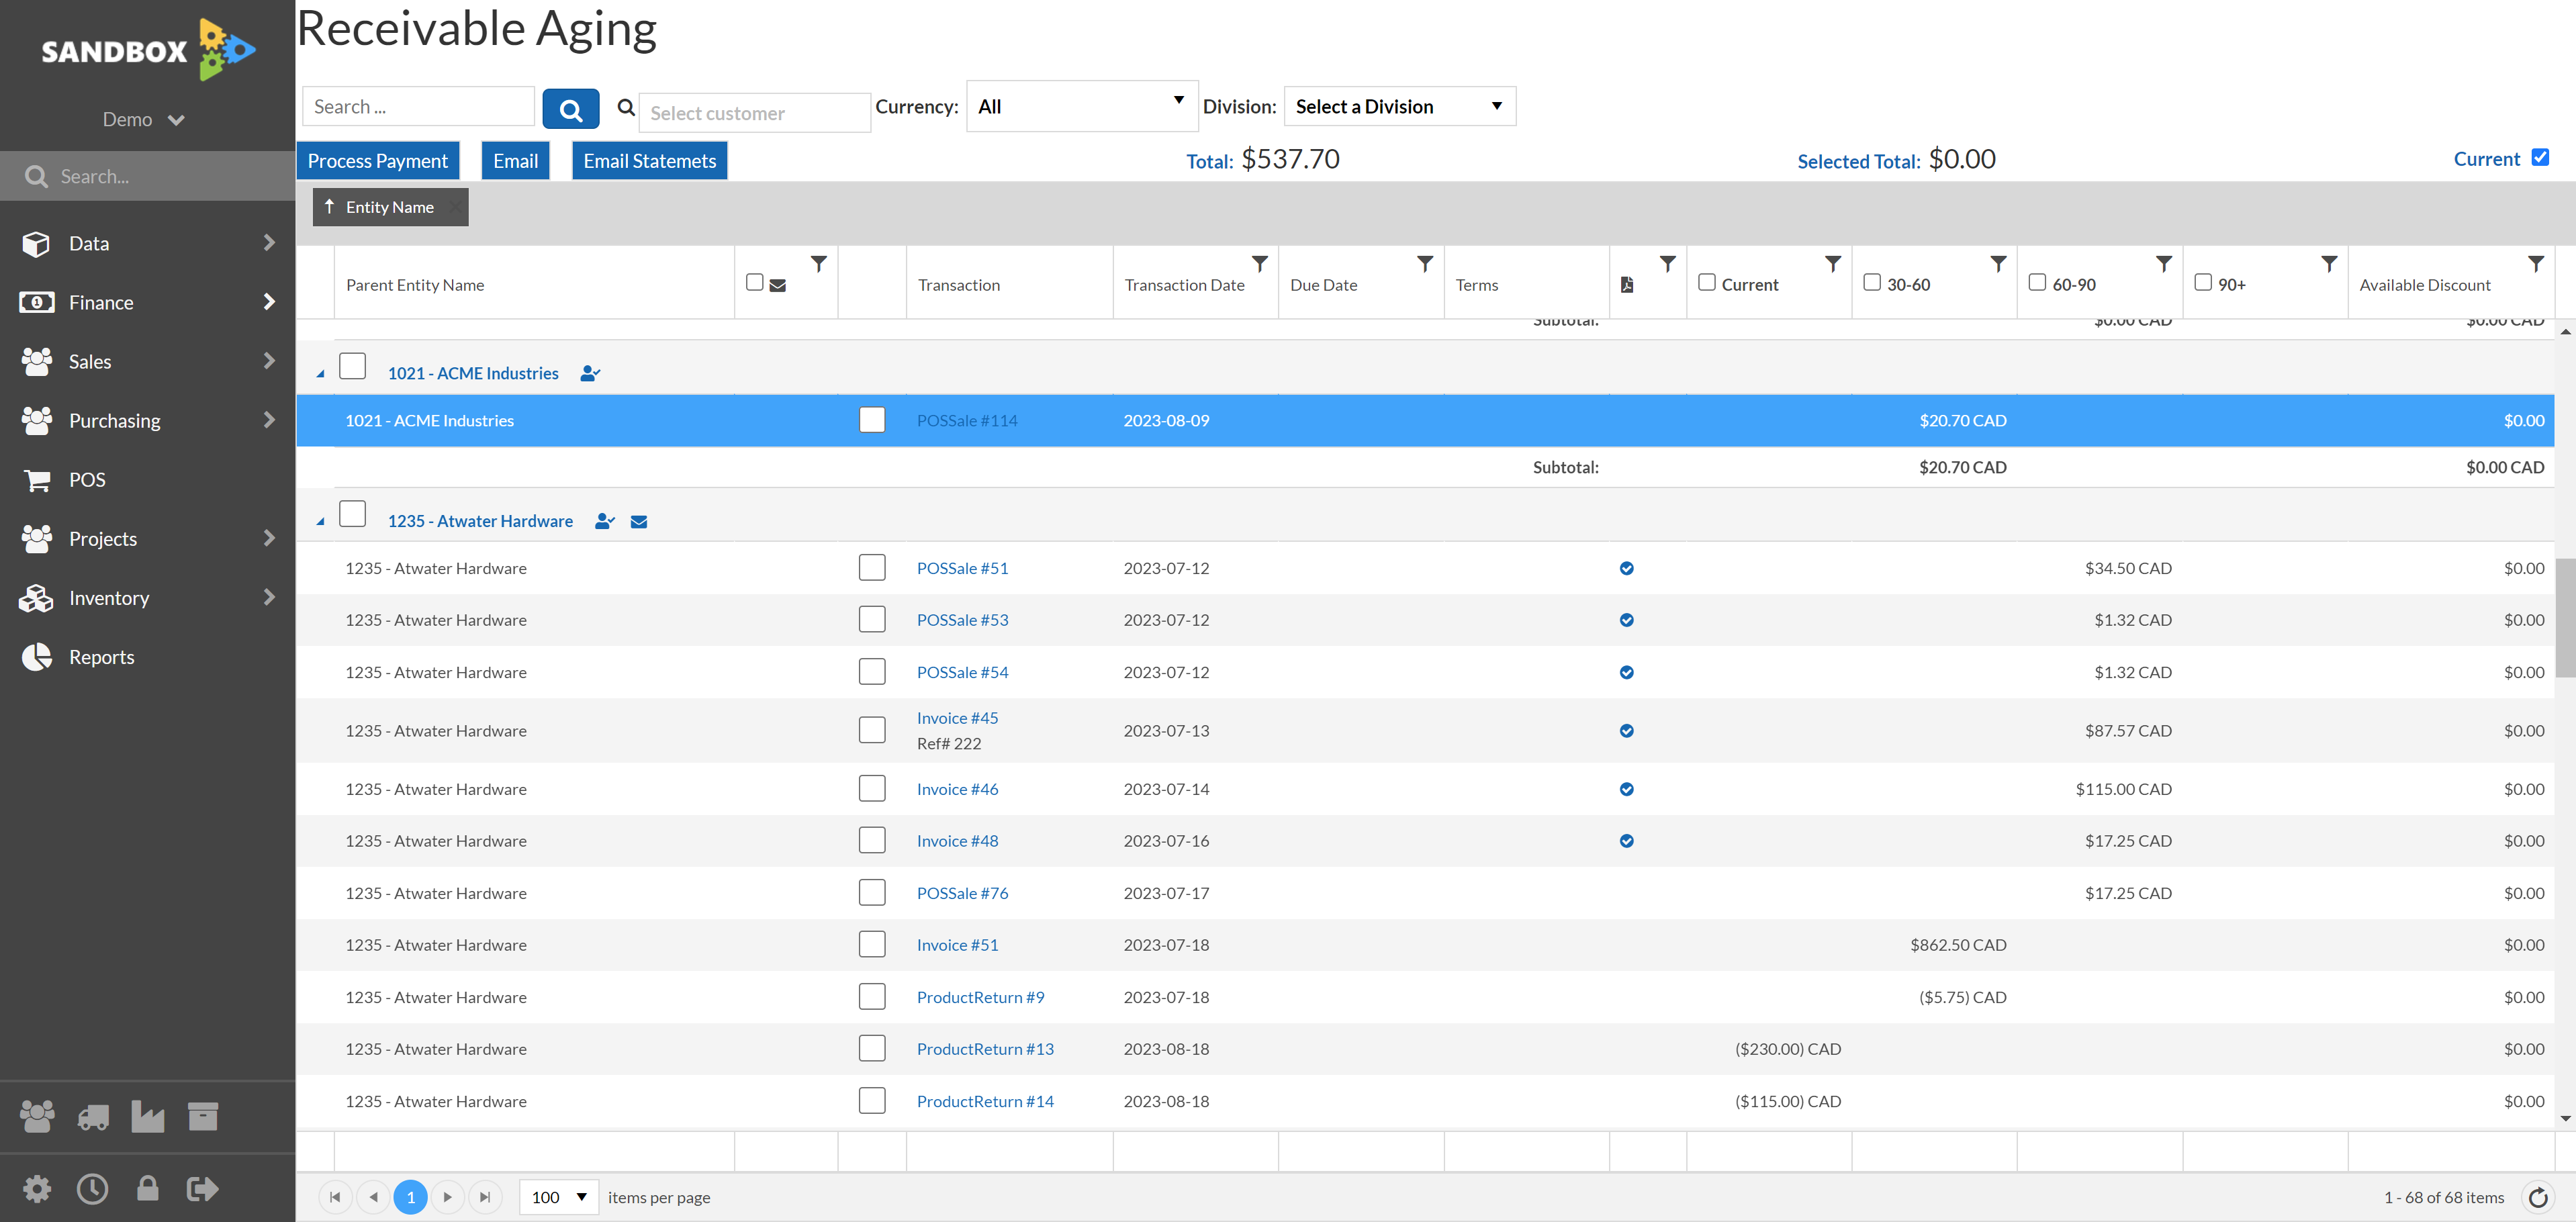
Task: Click the Email button
Action: (515, 161)
